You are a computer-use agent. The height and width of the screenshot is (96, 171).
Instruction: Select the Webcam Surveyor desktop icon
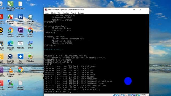(30, 19)
